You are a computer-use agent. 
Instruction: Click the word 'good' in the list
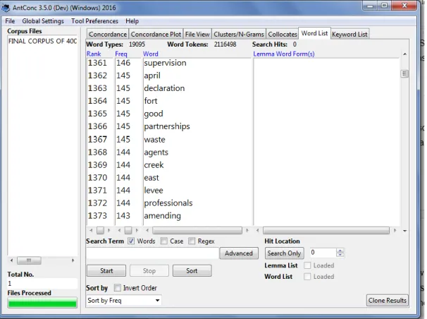click(x=154, y=114)
